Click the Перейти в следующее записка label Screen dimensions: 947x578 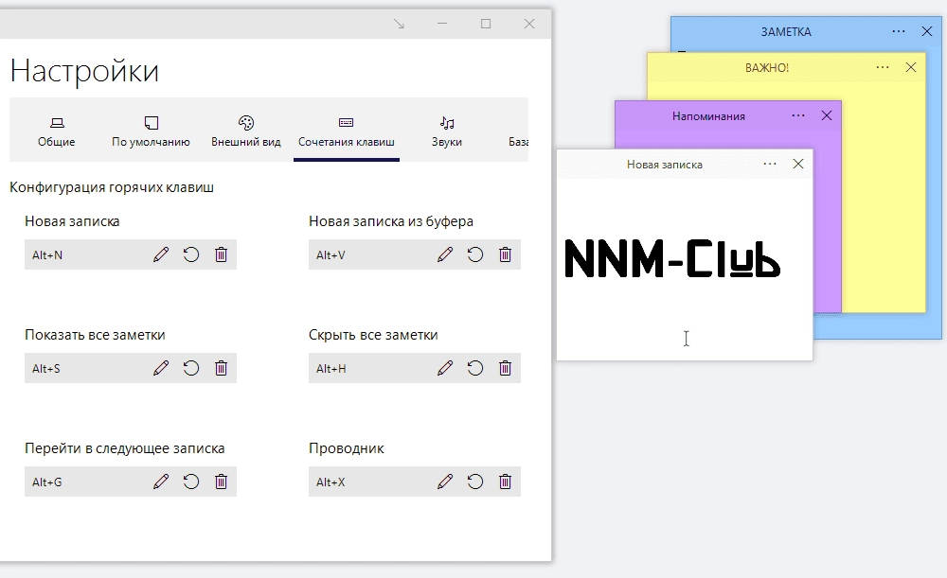pyautogui.click(x=124, y=448)
